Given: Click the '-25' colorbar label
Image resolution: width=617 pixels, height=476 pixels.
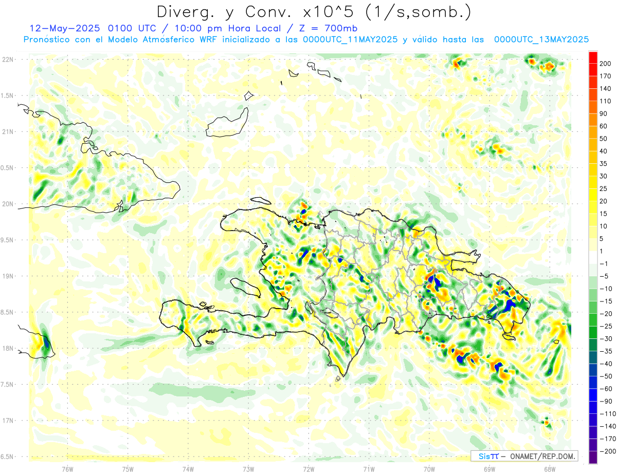Looking at the screenshot, I should click(607, 326).
